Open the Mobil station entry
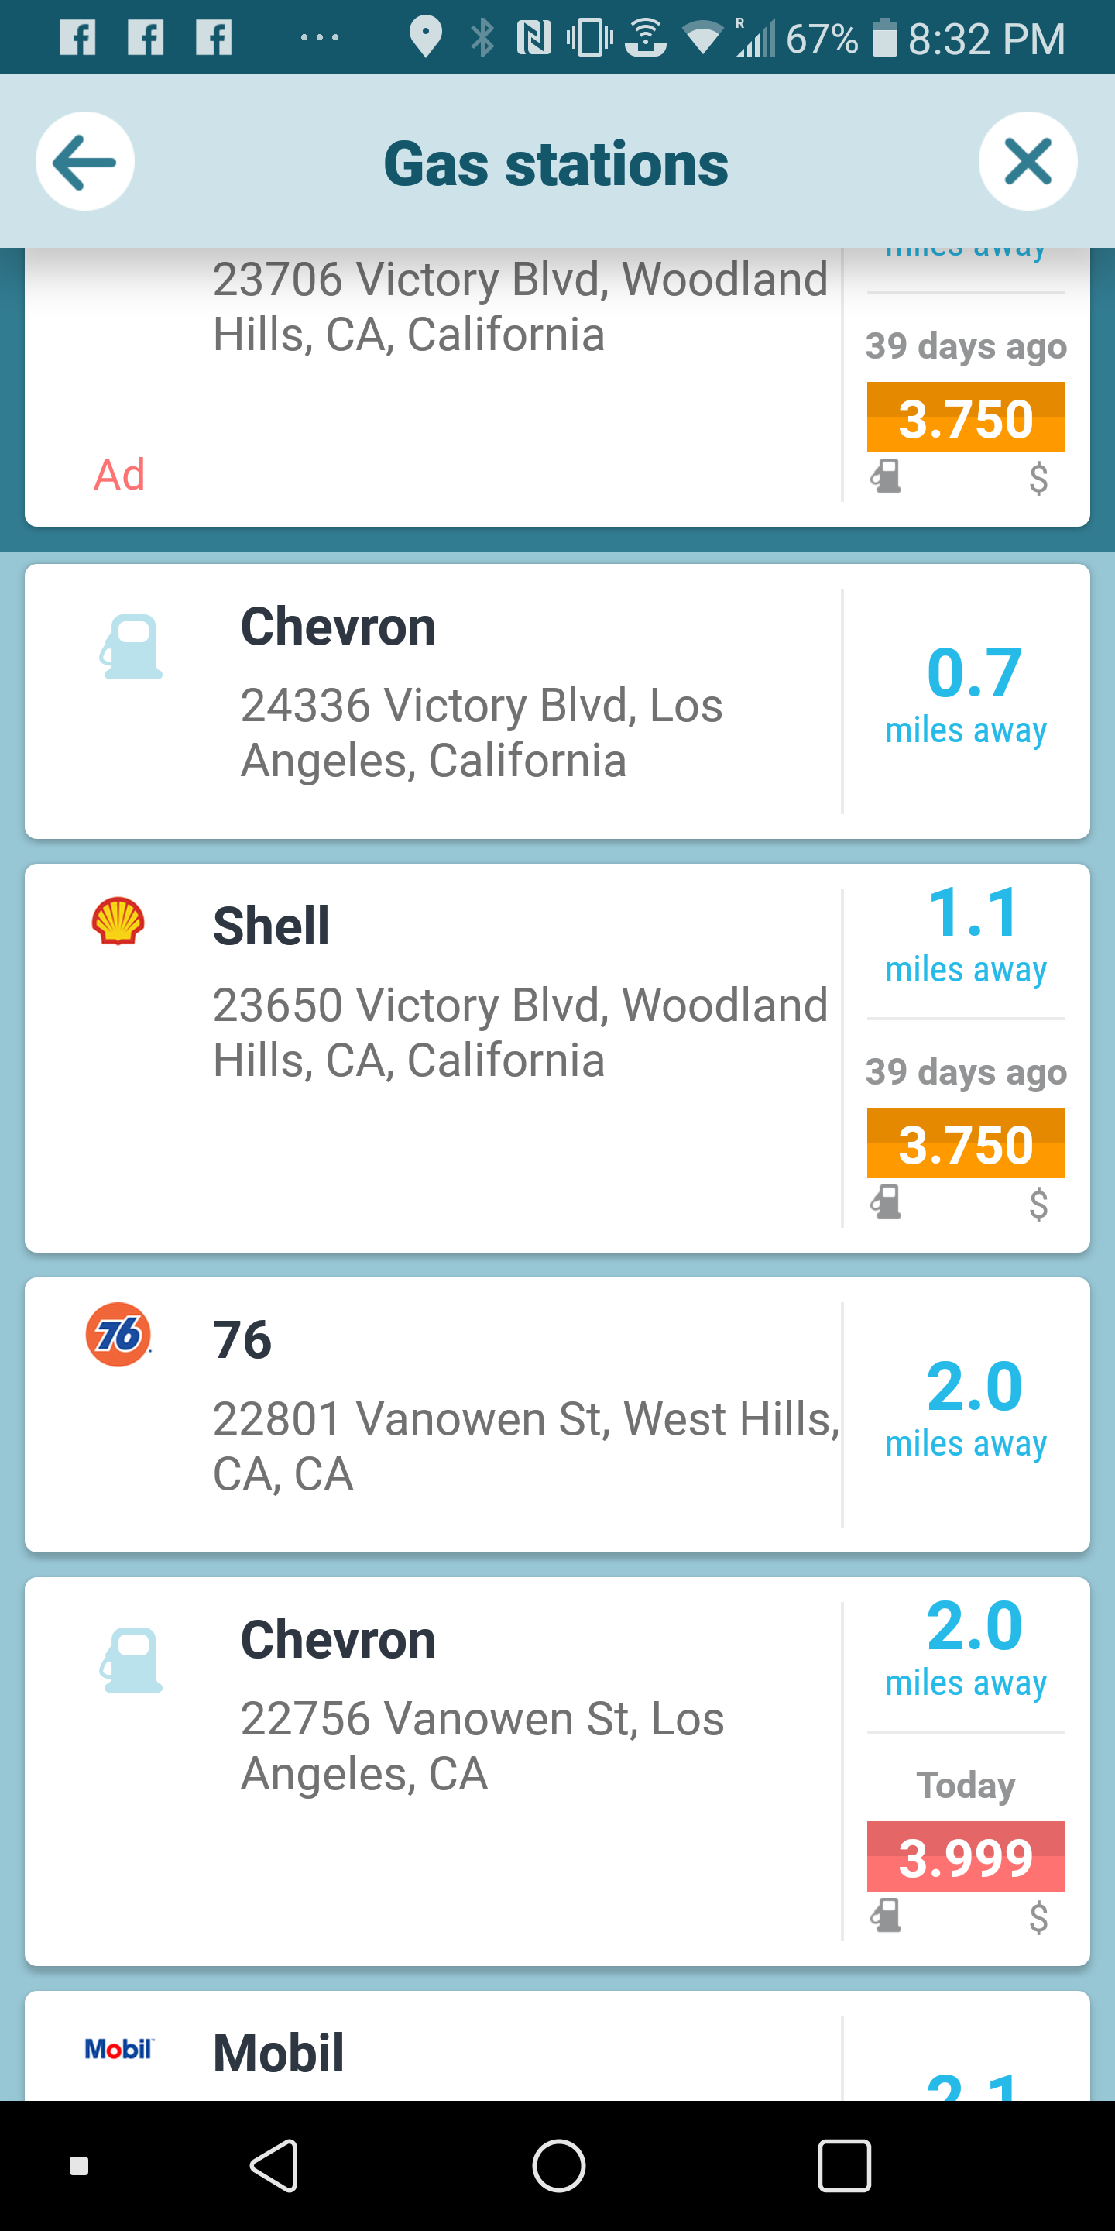 tap(557, 2046)
